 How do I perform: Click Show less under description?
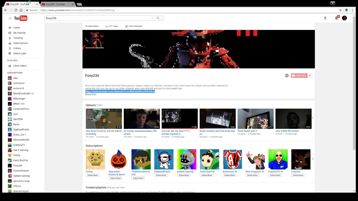(x=90, y=94)
